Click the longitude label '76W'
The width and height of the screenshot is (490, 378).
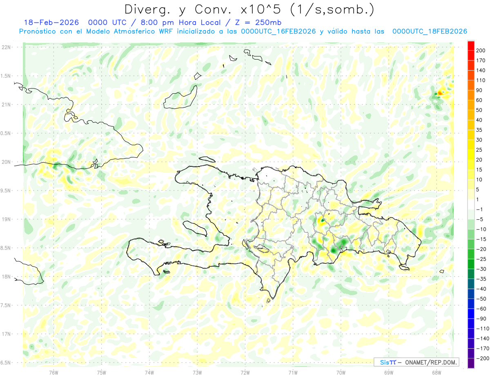[53, 372]
